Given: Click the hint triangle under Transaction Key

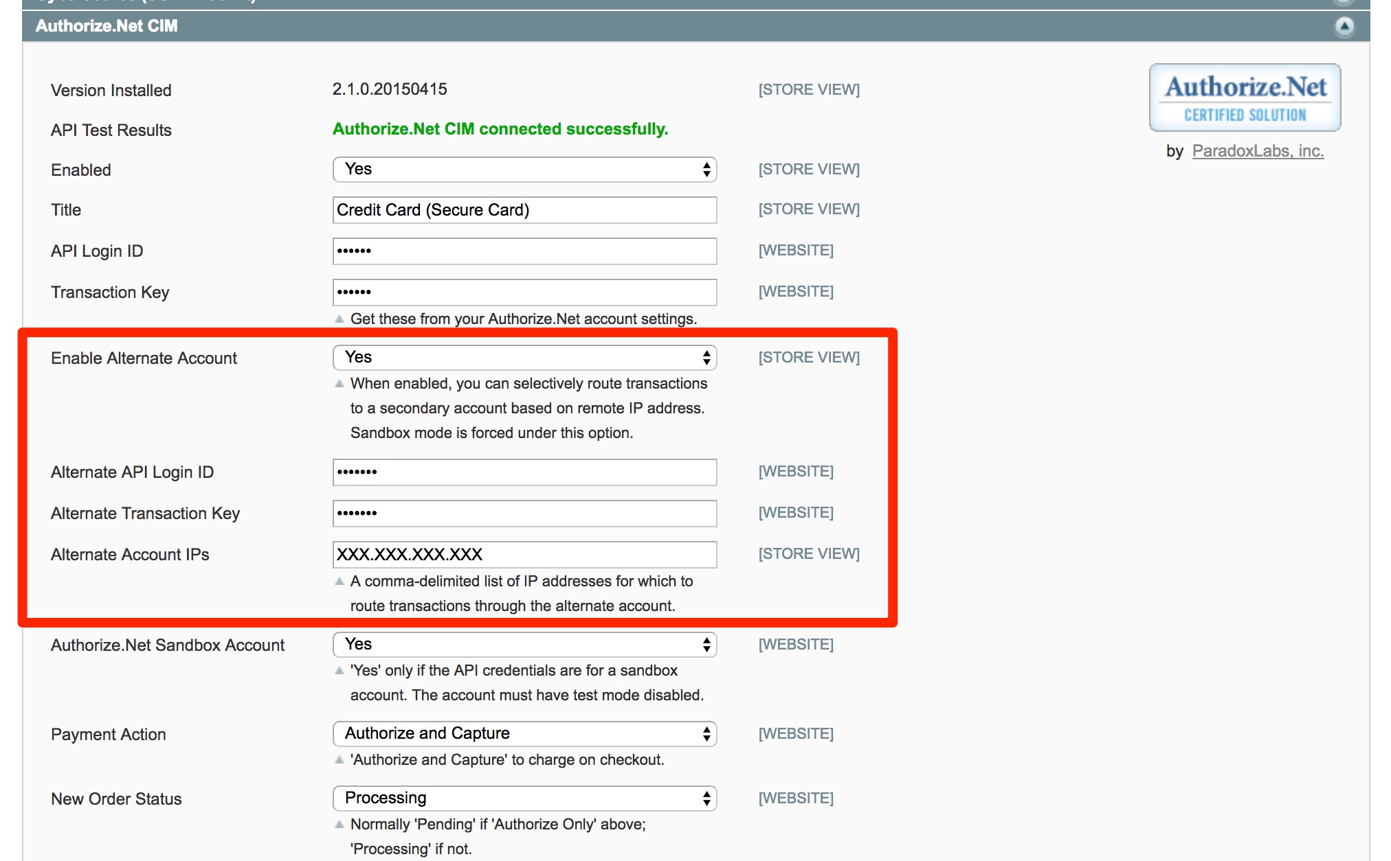Looking at the screenshot, I should click(x=340, y=319).
